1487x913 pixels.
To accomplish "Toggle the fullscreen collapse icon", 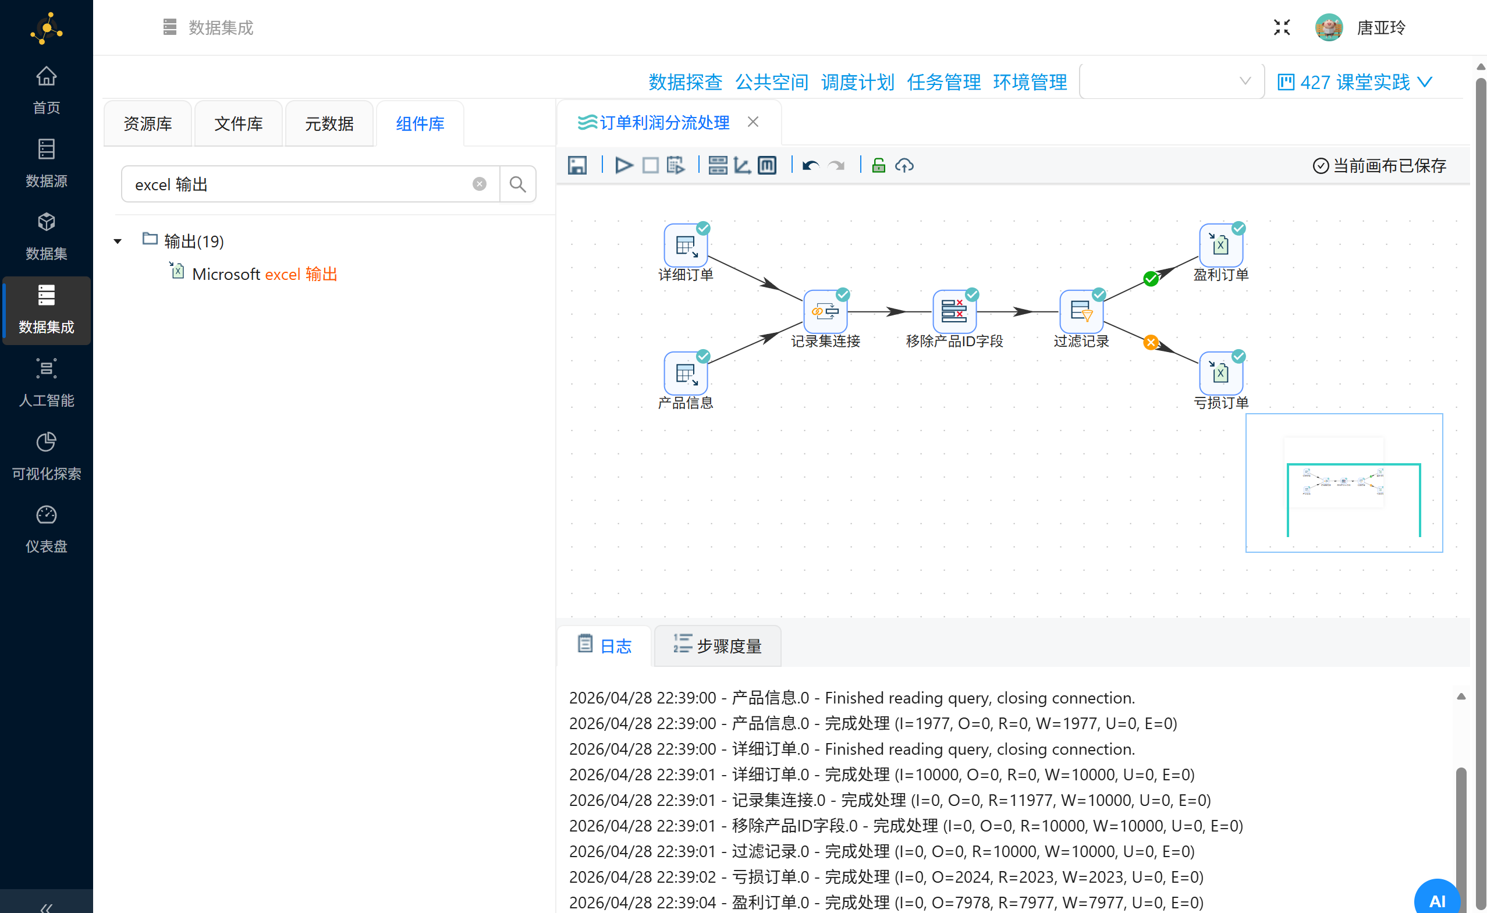I will click(x=1282, y=27).
